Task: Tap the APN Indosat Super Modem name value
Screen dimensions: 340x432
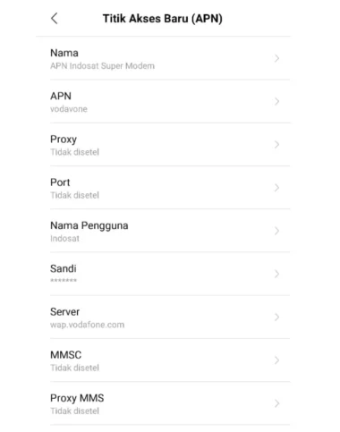Action: [102, 66]
